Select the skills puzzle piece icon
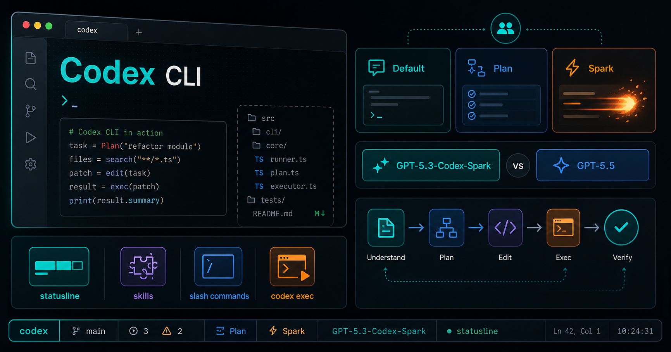The image size is (671, 352). coord(143,266)
